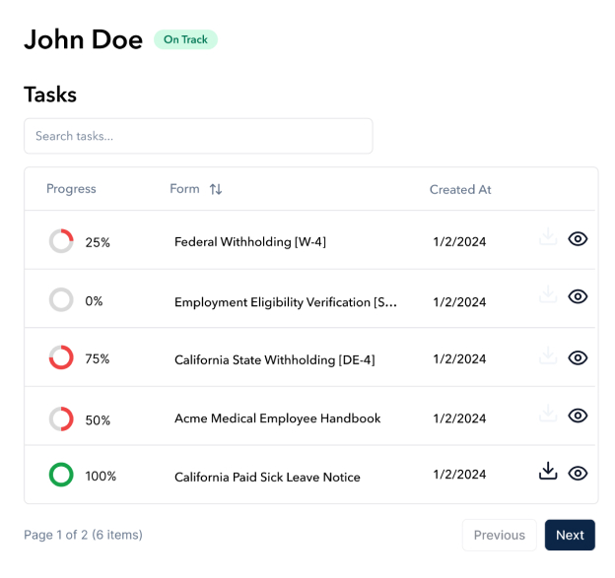Click the 75% progress ring
The height and width of the screenshot is (578, 615).
pos(61,357)
